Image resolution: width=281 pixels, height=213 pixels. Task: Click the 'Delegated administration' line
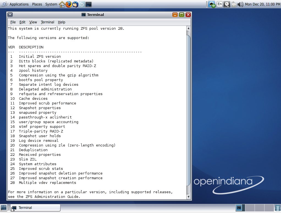pyautogui.click(x=45, y=89)
